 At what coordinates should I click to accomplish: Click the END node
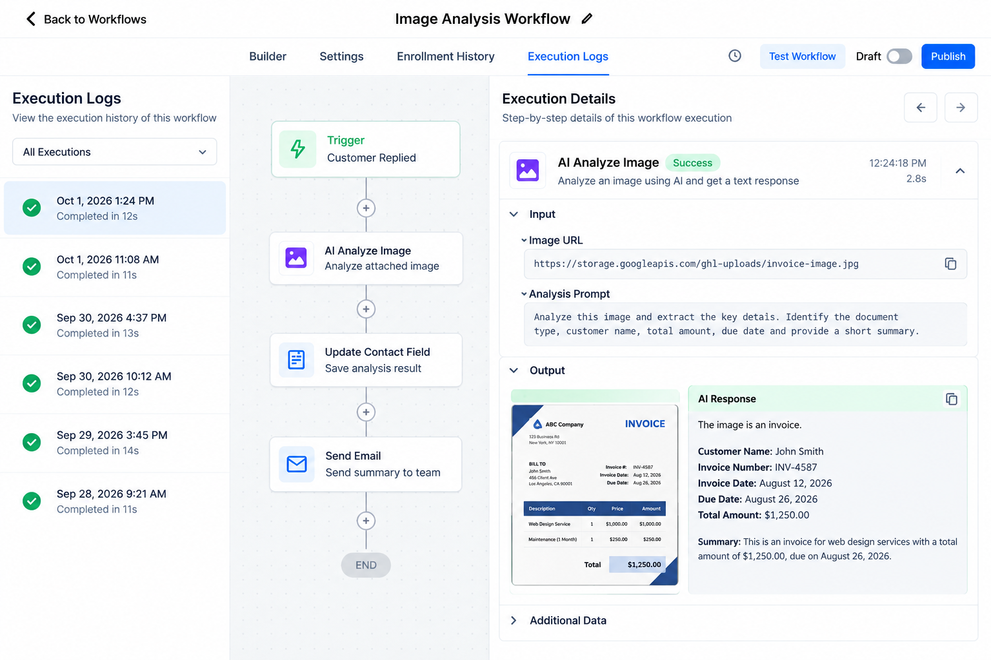(x=366, y=565)
